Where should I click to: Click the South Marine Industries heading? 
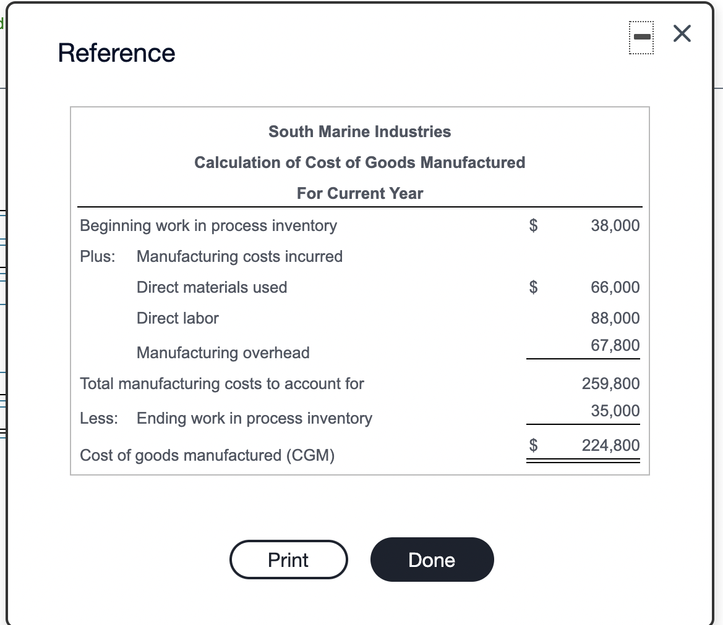click(359, 132)
